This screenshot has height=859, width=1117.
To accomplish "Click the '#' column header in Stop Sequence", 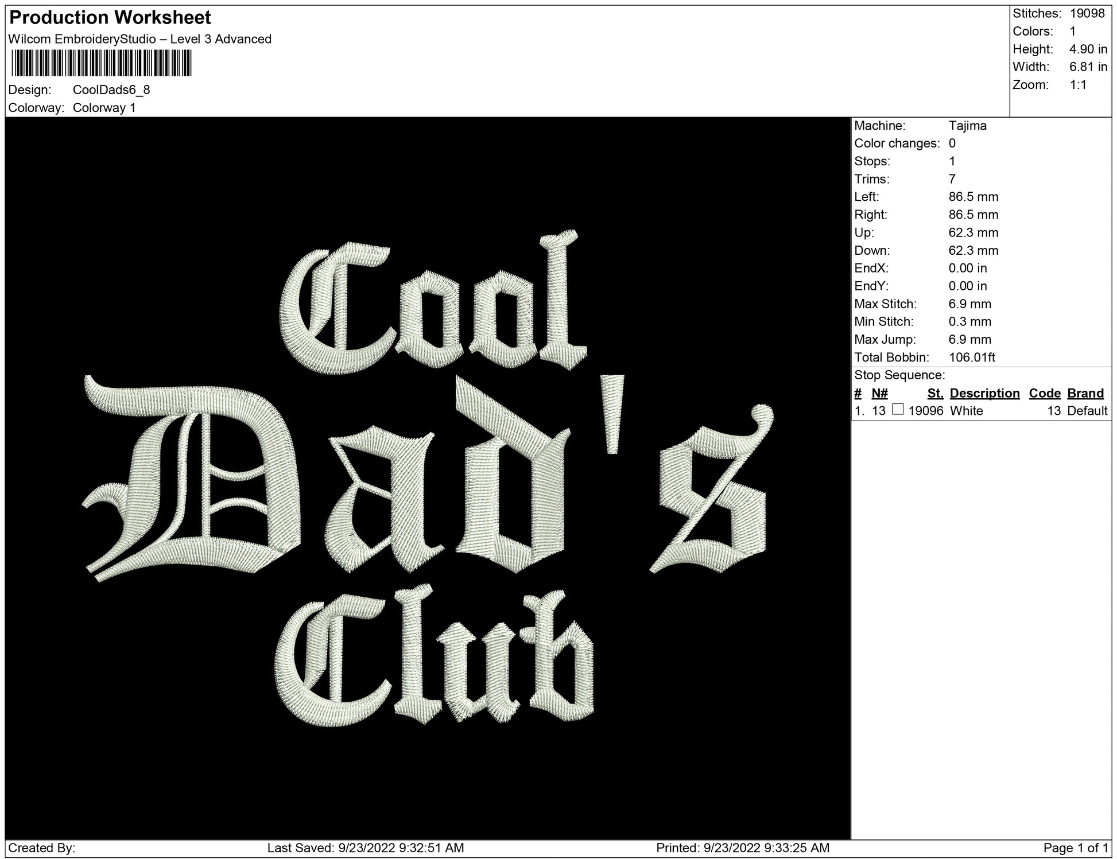I will click(x=858, y=393).
